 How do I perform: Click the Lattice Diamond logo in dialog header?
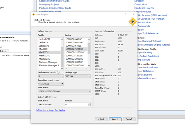[x=132, y=22]
